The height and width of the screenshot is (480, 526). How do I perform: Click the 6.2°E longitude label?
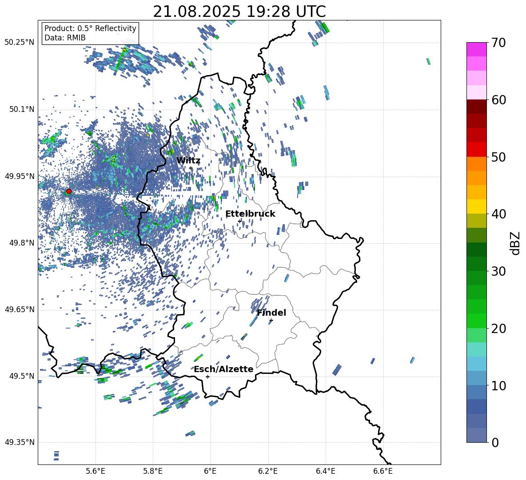(268, 471)
